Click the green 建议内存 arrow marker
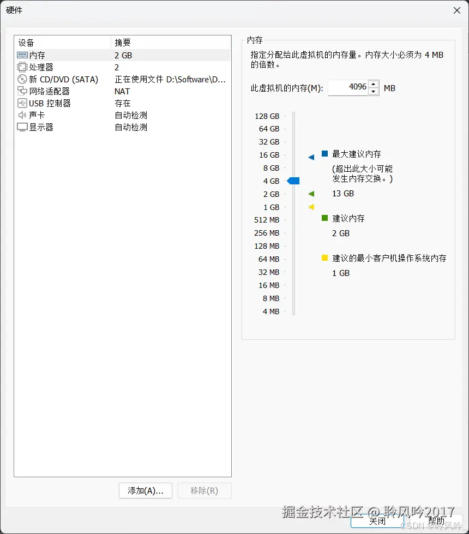Image resolution: width=469 pixels, height=534 pixels. pos(311,194)
